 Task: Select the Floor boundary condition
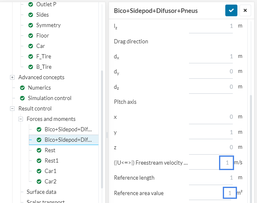coord(42,35)
